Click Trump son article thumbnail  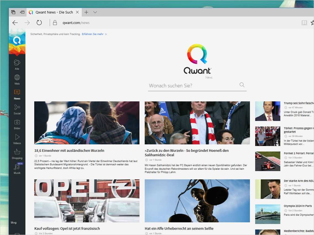click(268, 111)
